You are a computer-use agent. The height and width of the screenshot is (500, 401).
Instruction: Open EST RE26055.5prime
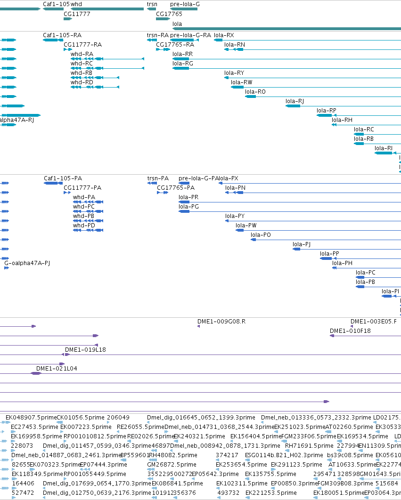pos(140,427)
